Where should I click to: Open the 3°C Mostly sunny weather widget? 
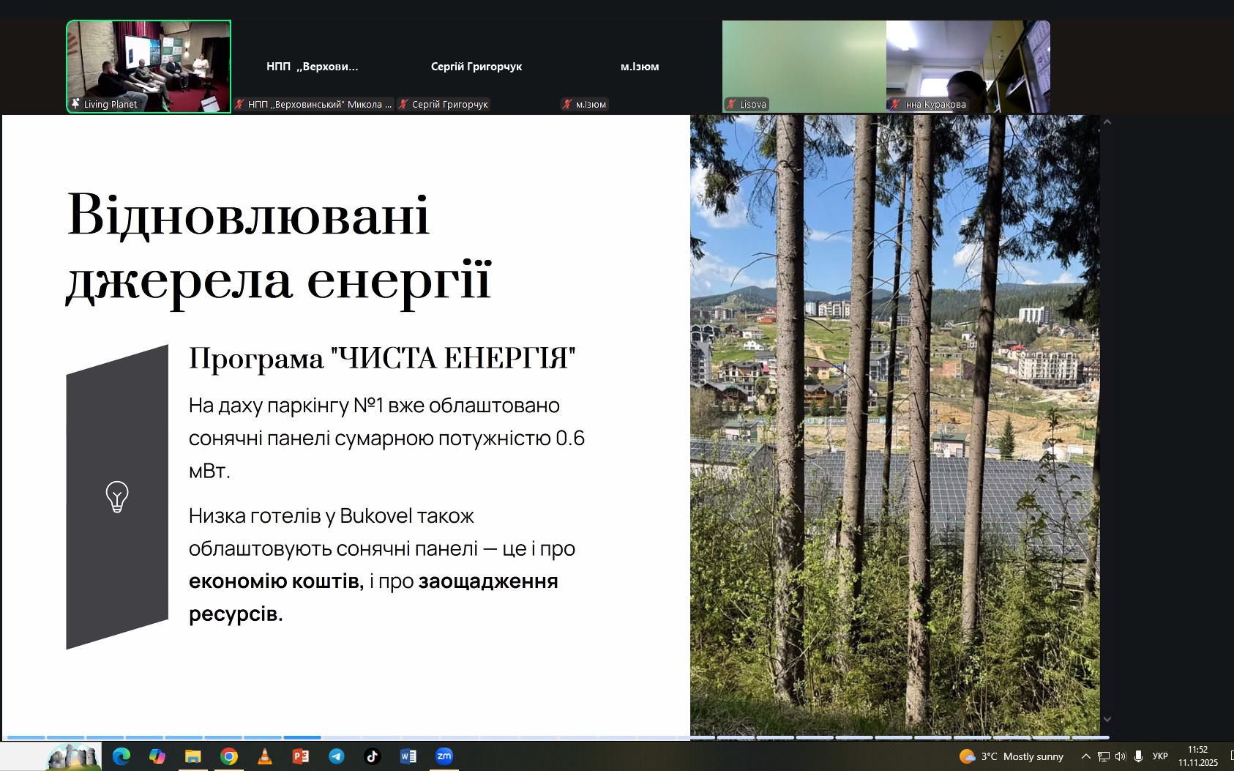pos(1011,756)
